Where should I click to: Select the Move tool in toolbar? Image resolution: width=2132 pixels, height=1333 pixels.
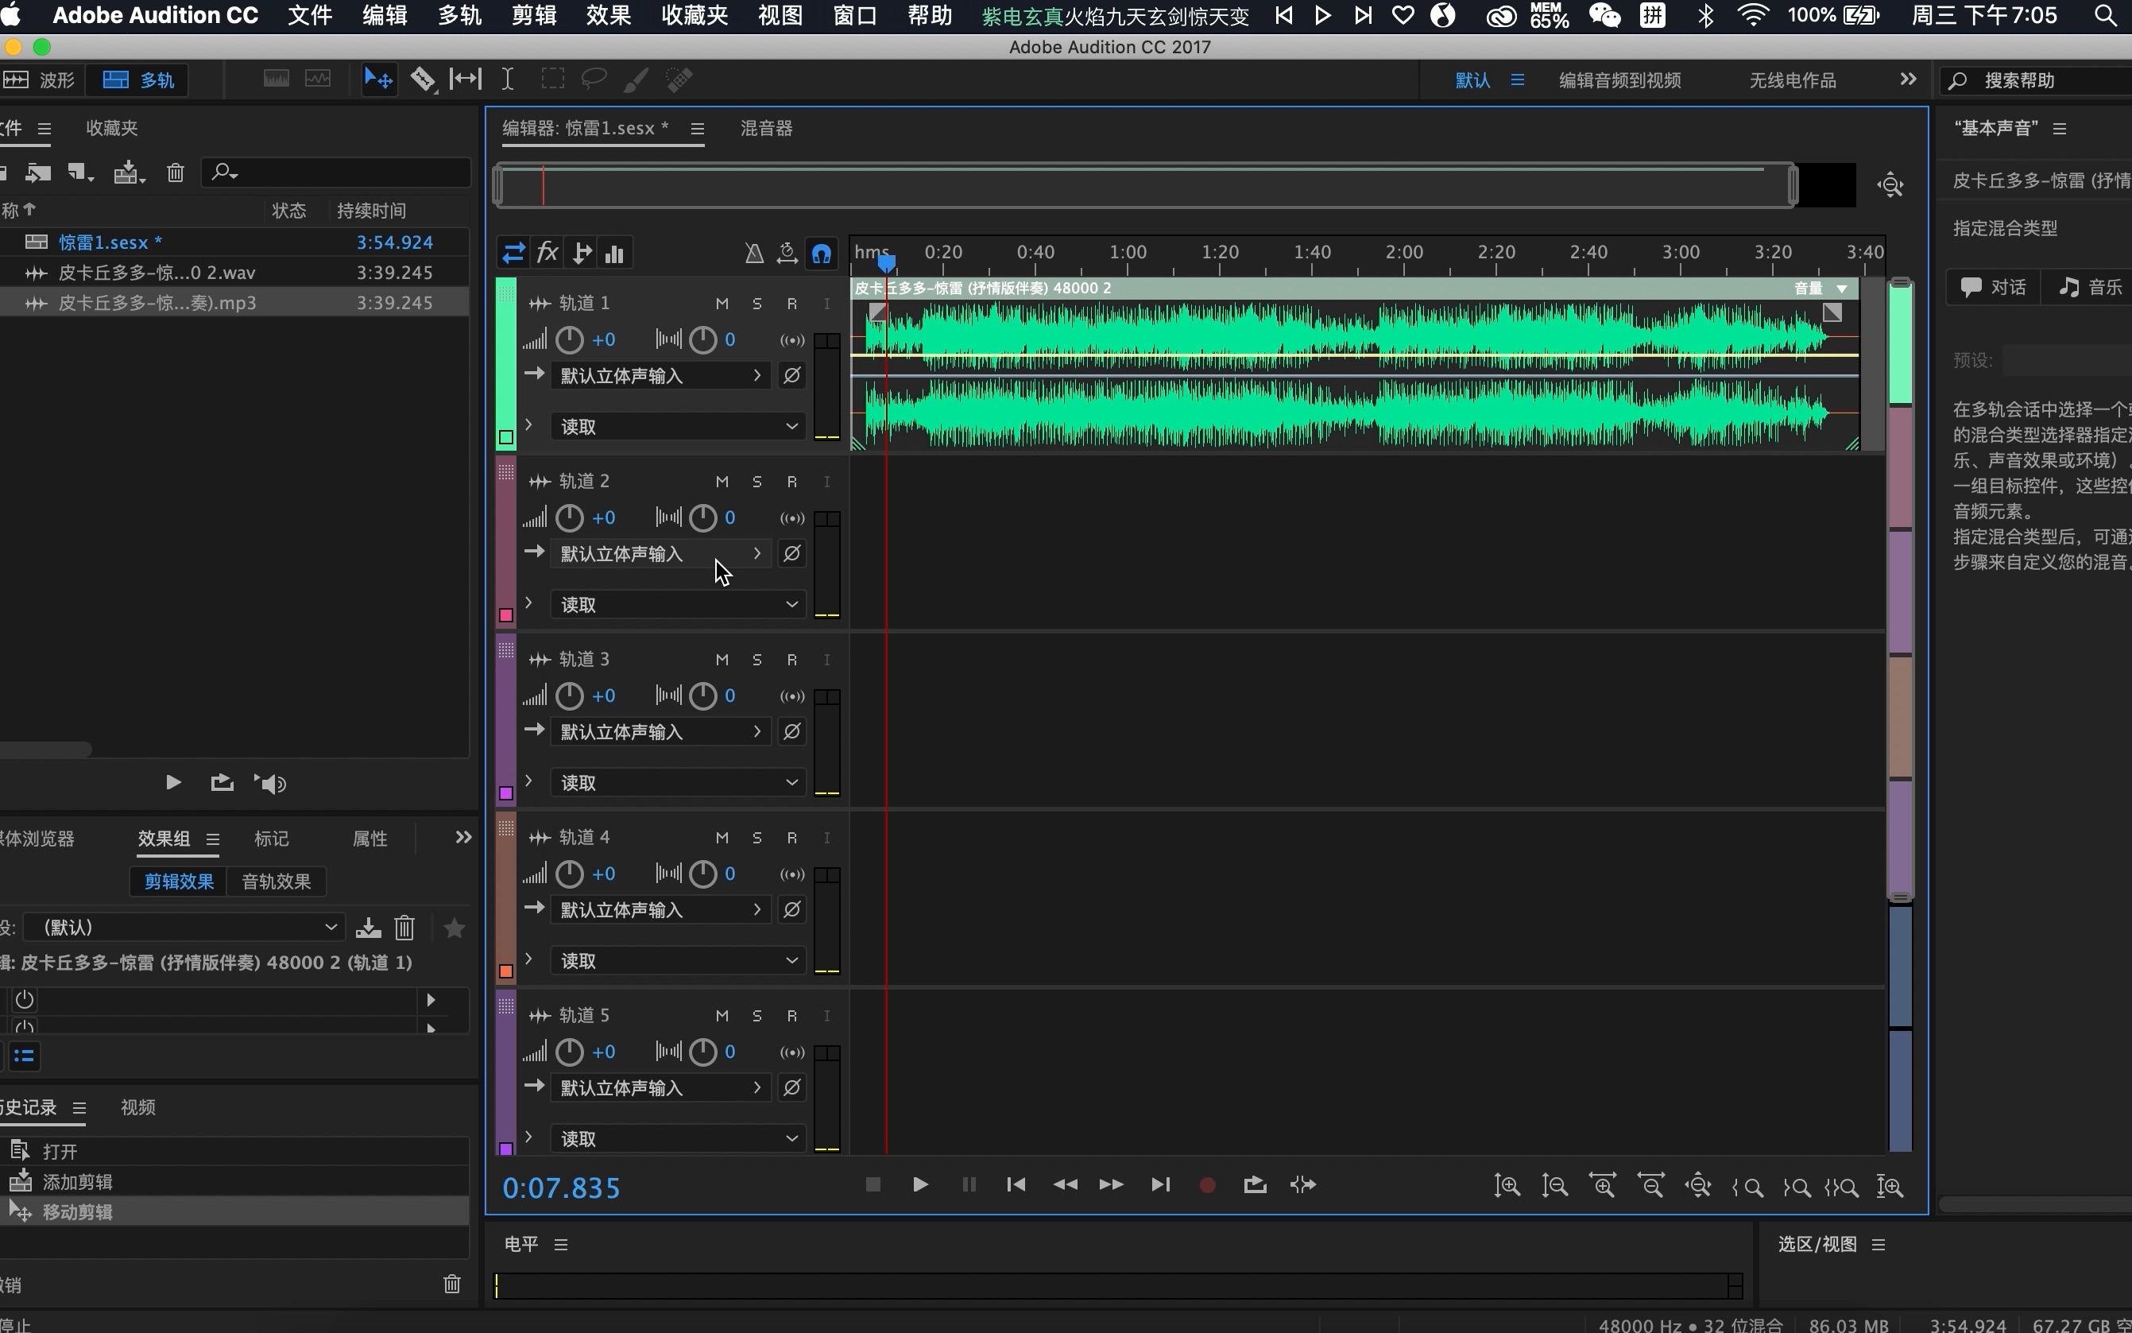click(379, 79)
